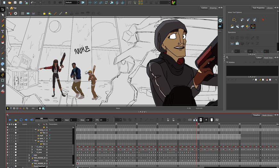Select the Text tool

pyautogui.click(x=3, y=31)
